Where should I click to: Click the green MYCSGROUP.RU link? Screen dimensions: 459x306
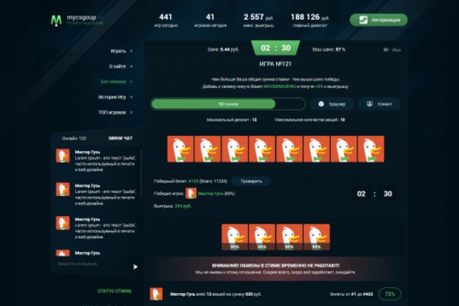click(x=280, y=87)
